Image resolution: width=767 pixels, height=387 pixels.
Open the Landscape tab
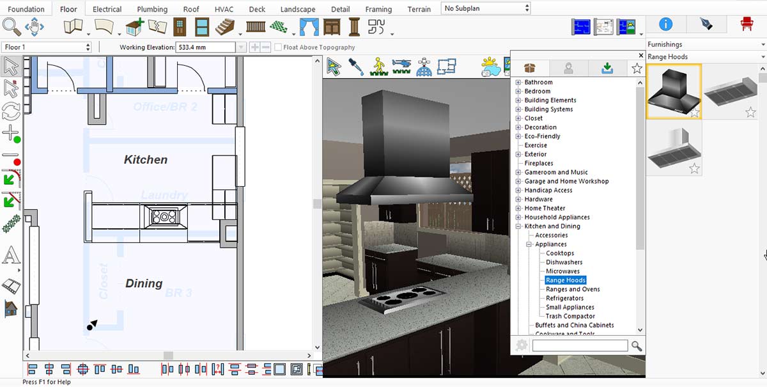(x=298, y=9)
